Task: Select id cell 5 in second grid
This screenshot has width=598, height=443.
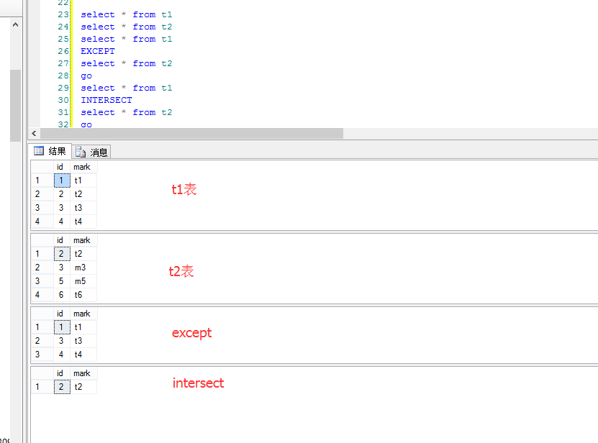Action: 62,281
